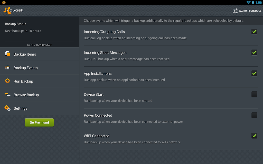This screenshot has height=164, width=263.
Task: Click the Incoming/Outgoing Calls title
Action: (104, 32)
